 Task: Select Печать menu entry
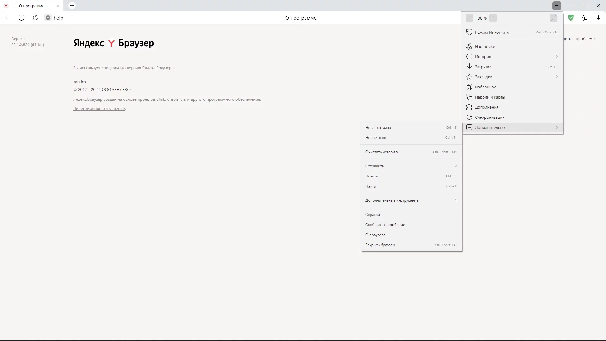pyautogui.click(x=411, y=176)
